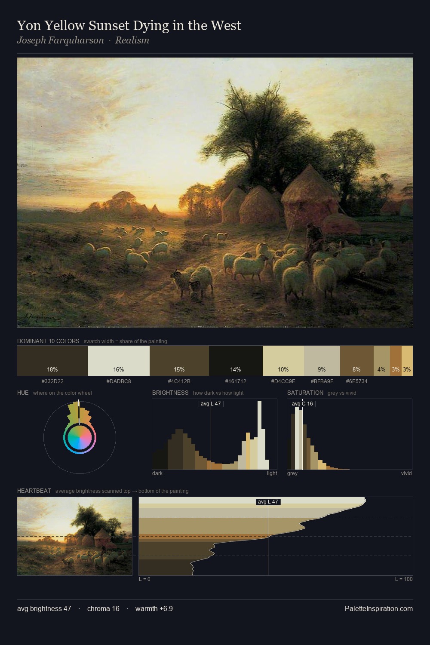Select the #D4CC9E 10% color swatch
Viewport: 430px width, 645px height.
tap(283, 361)
